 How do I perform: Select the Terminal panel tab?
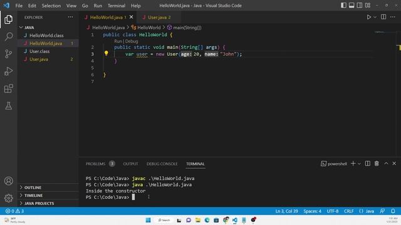pyautogui.click(x=195, y=164)
